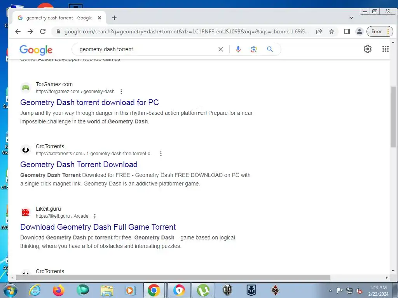The height and width of the screenshot is (298, 398).
Task: Click the vertical scrollbar down arrow
Action: click(393, 271)
